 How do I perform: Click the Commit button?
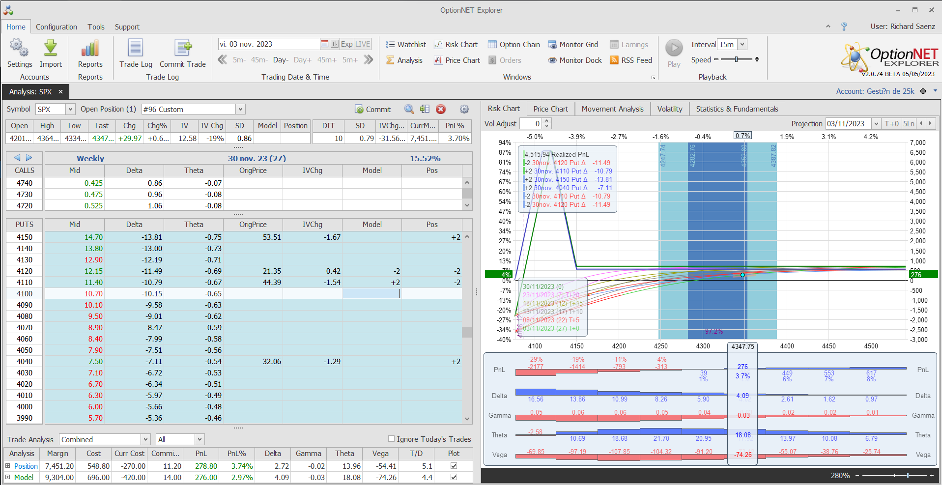pyautogui.click(x=372, y=109)
